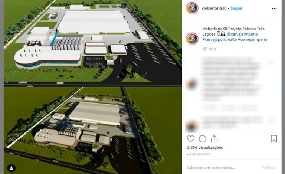Open the @cervejaimperio mention
Viewport: 285px width, 174px height.
point(242,34)
